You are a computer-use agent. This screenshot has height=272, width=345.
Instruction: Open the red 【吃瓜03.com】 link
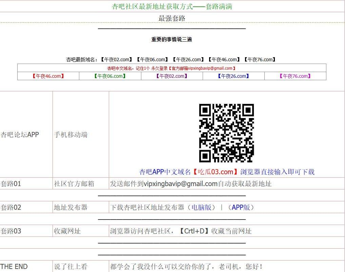[216, 172]
